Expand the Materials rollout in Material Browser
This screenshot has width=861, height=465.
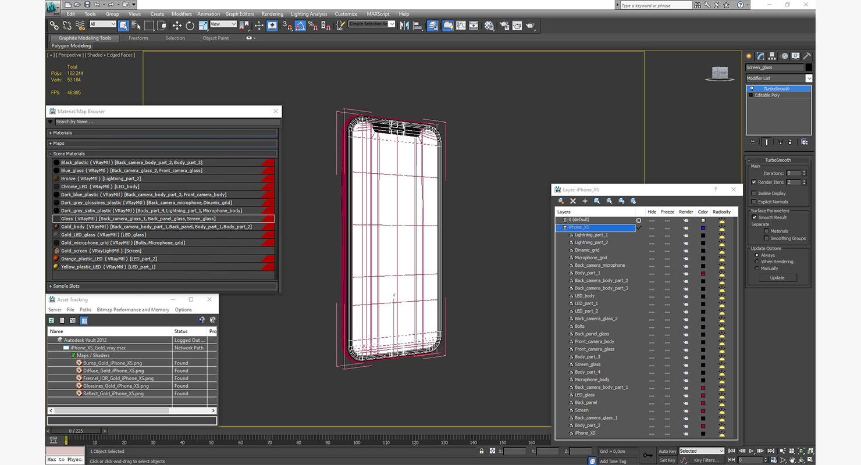pyautogui.click(x=162, y=133)
